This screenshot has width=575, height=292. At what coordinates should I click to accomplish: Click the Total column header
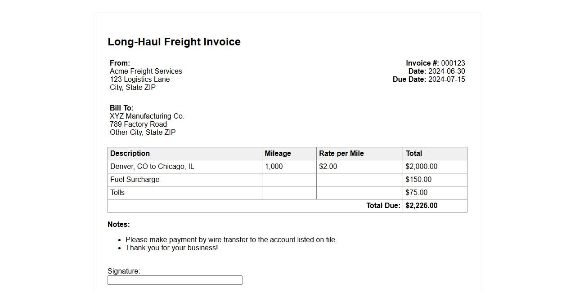point(414,154)
